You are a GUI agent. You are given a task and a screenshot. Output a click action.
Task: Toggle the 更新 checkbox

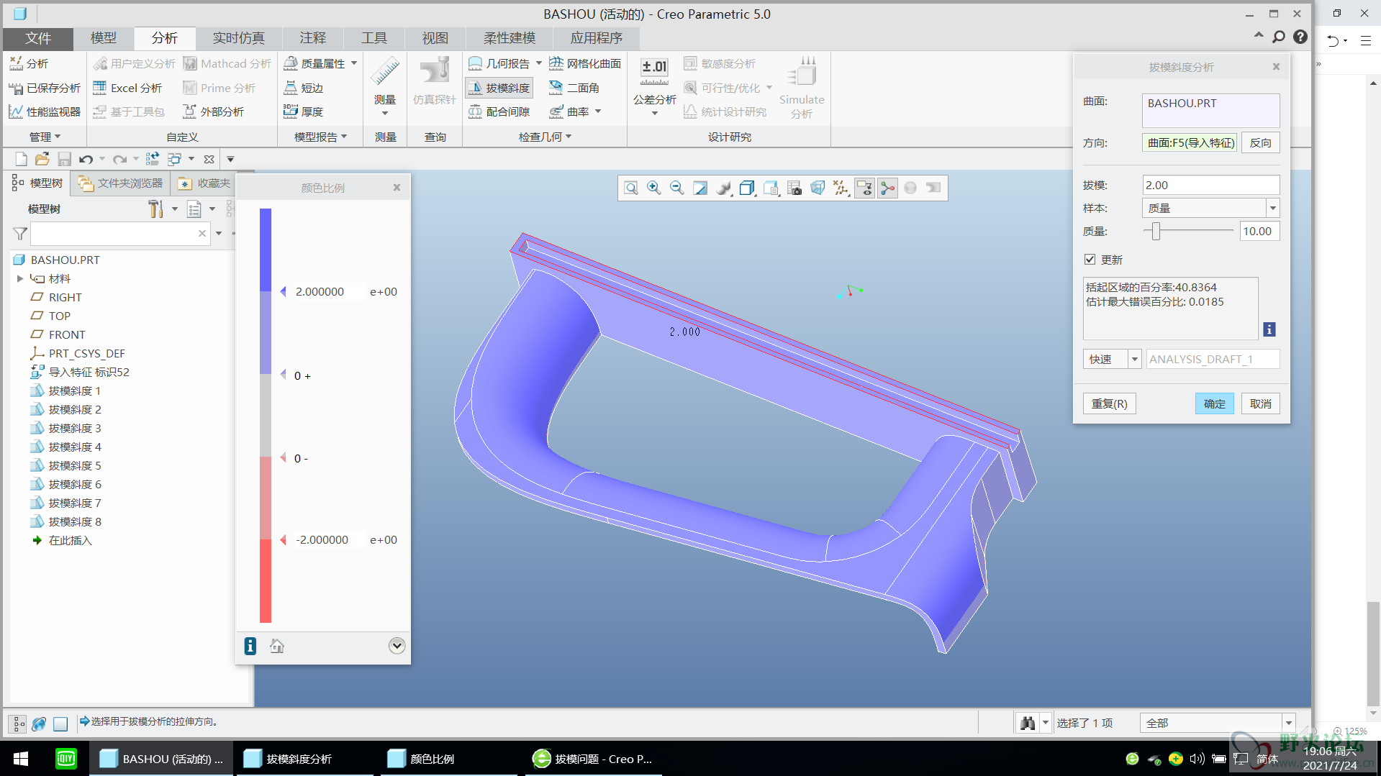pos(1090,260)
